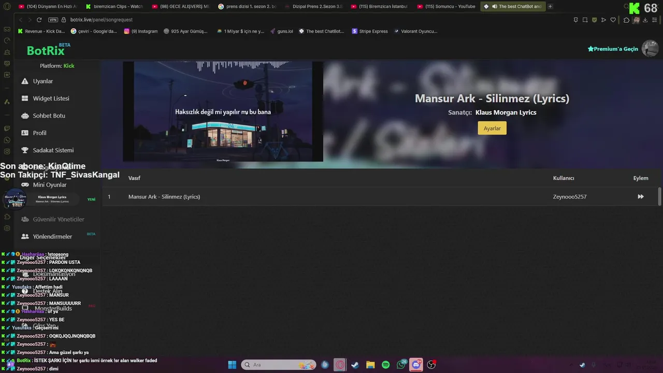Open Discord from taskbar
This screenshot has height=373, width=663.
coord(416,365)
